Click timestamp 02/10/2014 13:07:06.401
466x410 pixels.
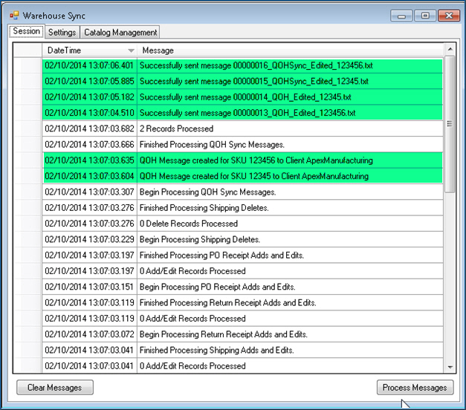point(89,65)
